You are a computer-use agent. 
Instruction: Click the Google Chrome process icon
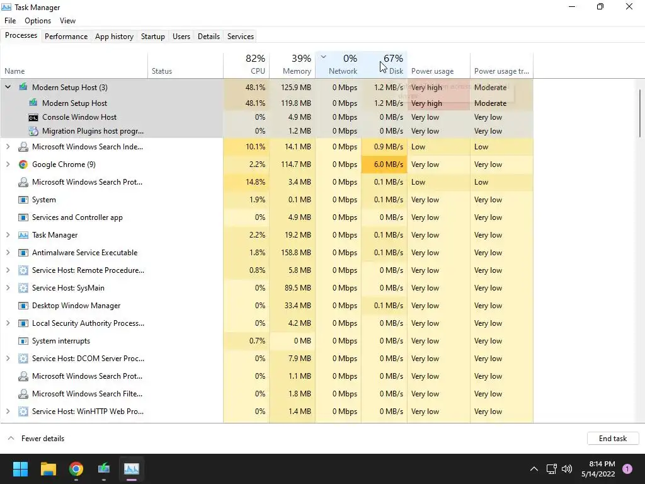click(x=23, y=164)
